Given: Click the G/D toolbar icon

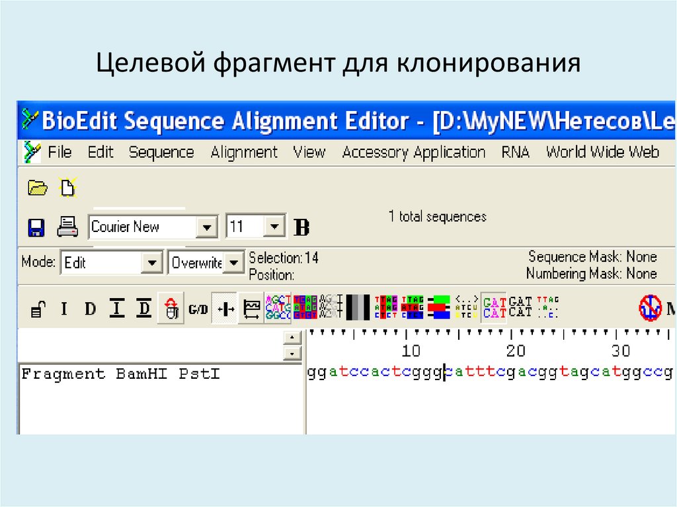Looking at the screenshot, I should 198,309.
